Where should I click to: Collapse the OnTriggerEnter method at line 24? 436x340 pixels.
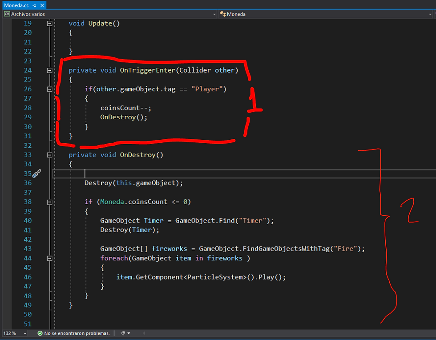click(x=49, y=70)
